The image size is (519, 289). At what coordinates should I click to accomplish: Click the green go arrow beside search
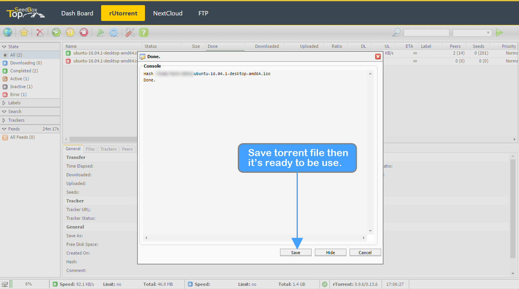click(500, 32)
